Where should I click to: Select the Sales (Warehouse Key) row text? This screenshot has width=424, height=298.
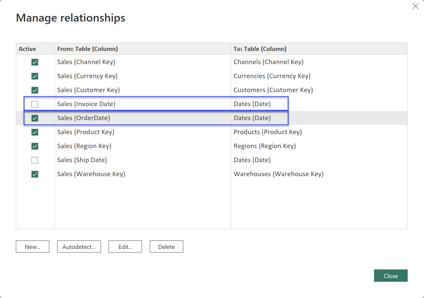(91, 174)
